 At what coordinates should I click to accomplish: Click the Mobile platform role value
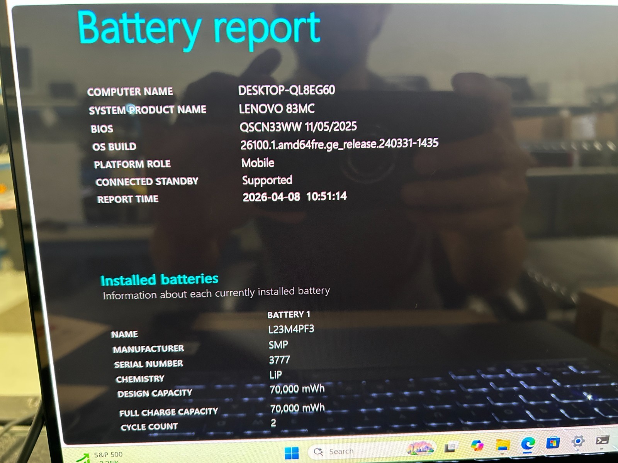[258, 163]
